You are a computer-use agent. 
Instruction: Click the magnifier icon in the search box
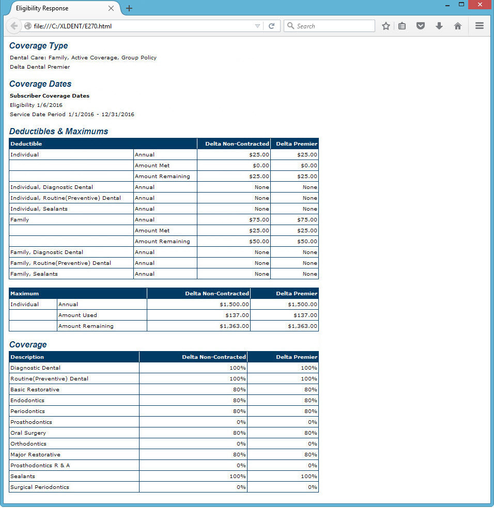coord(290,26)
